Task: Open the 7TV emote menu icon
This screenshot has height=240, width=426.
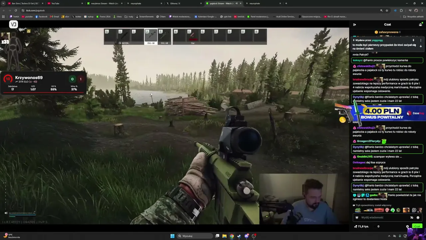Action: pyautogui.click(x=412, y=218)
